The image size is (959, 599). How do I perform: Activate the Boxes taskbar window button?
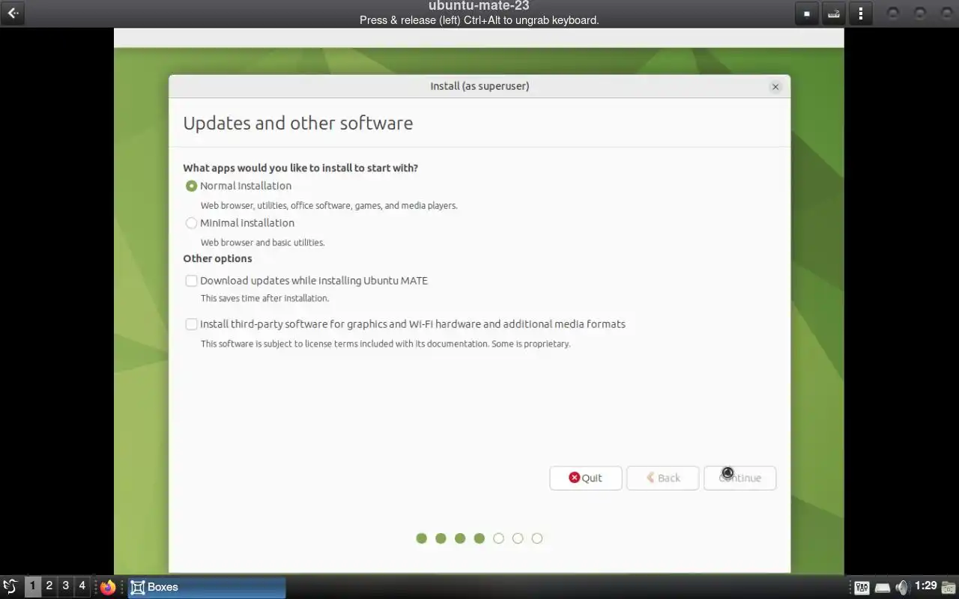tap(207, 587)
